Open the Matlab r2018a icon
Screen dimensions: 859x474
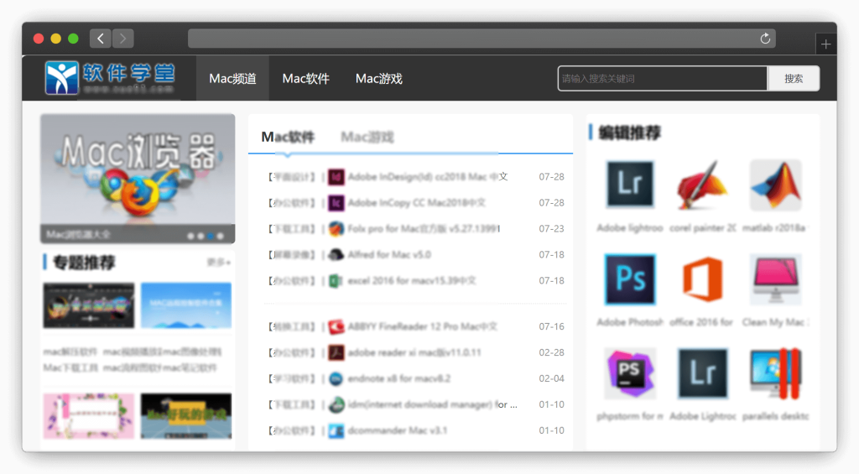tap(775, 185)
